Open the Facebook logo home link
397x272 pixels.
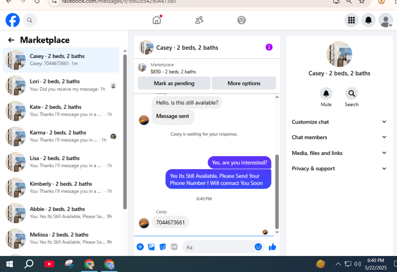tap(13, 20)
